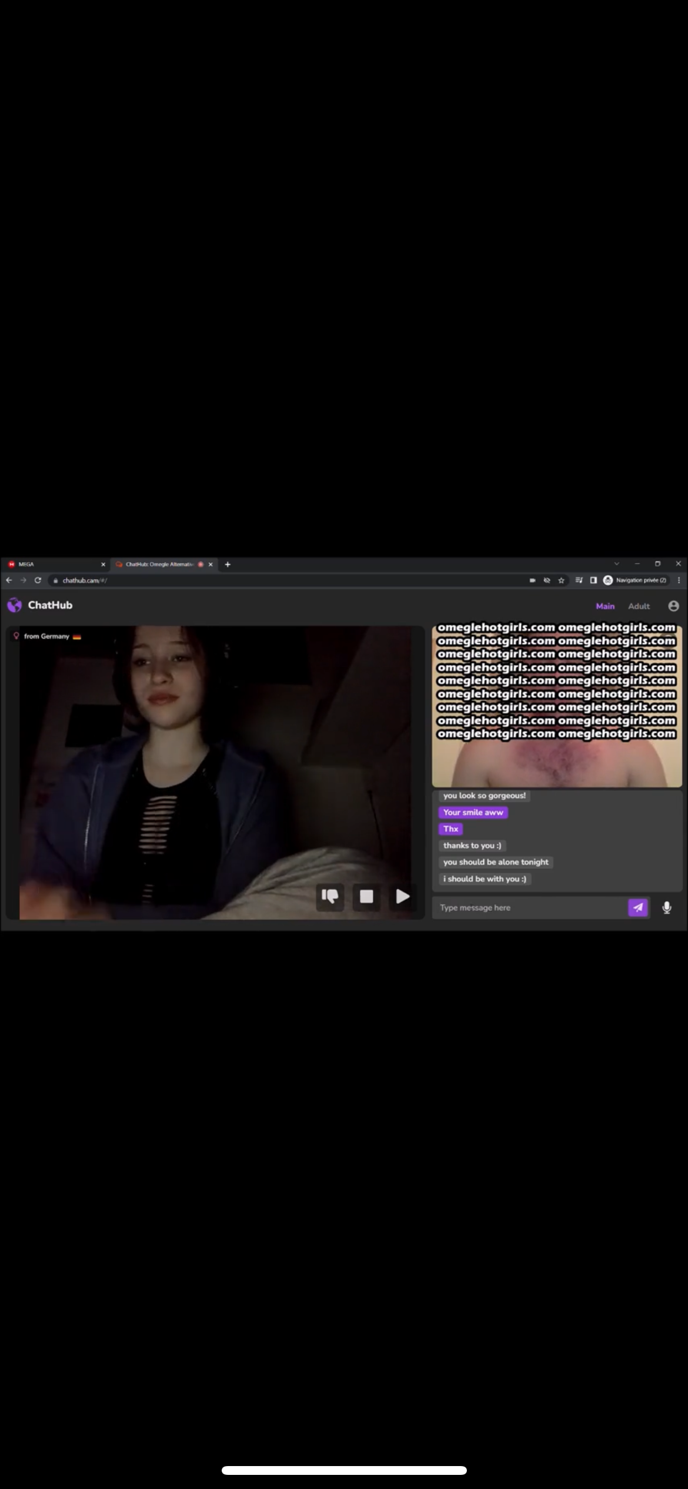688x1489 pixels.
Task: Click the thumbs-down report button
Action: click(330, 896)
